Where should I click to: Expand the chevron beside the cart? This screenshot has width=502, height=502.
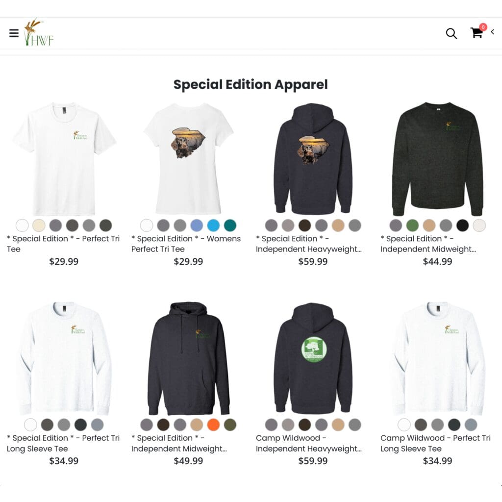point(493,32)
